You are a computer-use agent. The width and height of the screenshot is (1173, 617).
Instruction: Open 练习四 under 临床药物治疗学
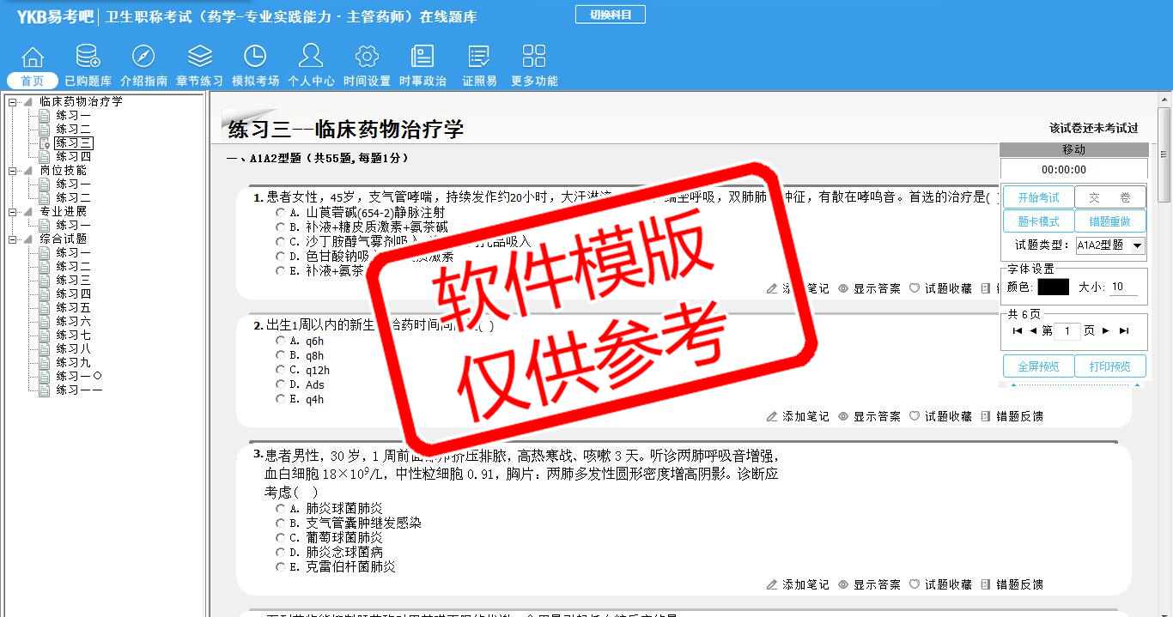74,157
